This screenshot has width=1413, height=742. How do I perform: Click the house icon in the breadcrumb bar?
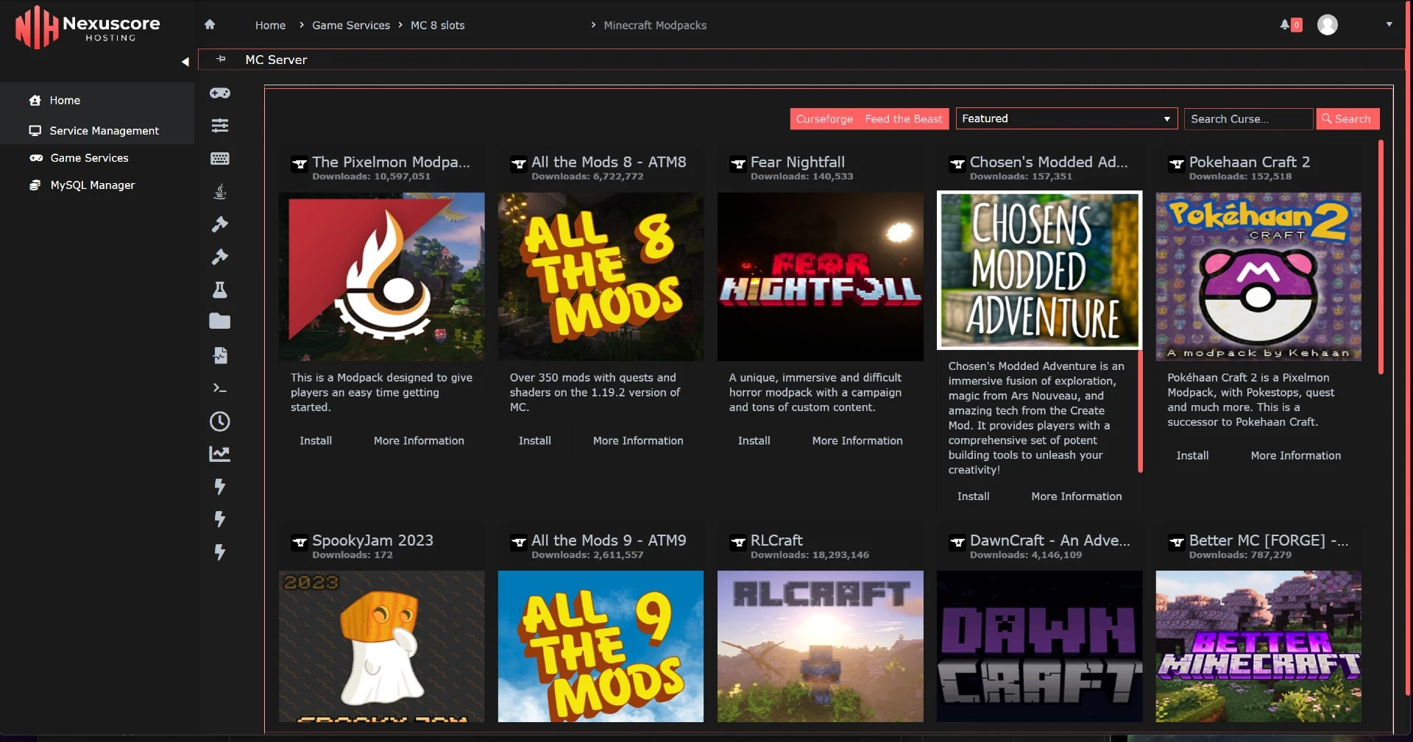point(210,24)
